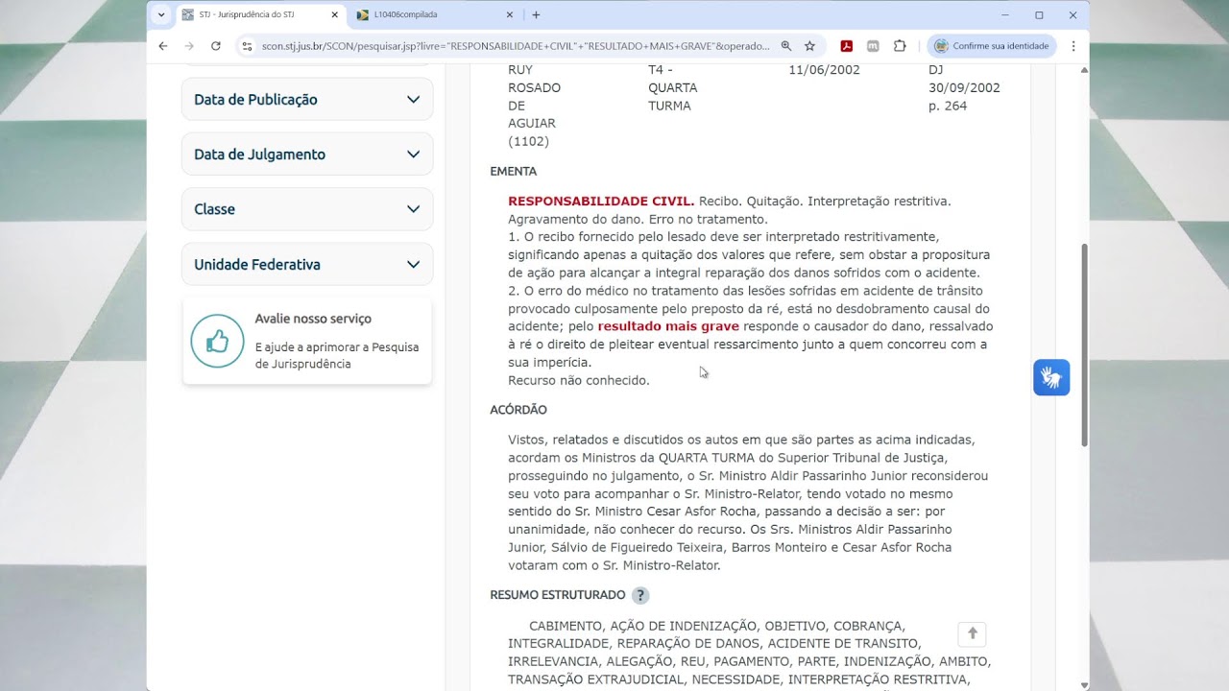Click the Resumo Estruturado help question mark
This screenshot has height=691, width=1229.
(x=640, y=595)
